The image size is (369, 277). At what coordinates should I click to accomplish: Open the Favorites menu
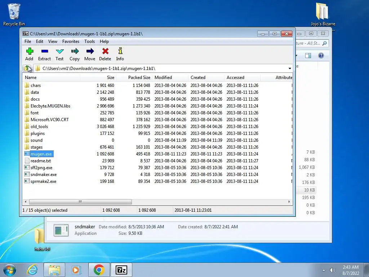[71, 41]
